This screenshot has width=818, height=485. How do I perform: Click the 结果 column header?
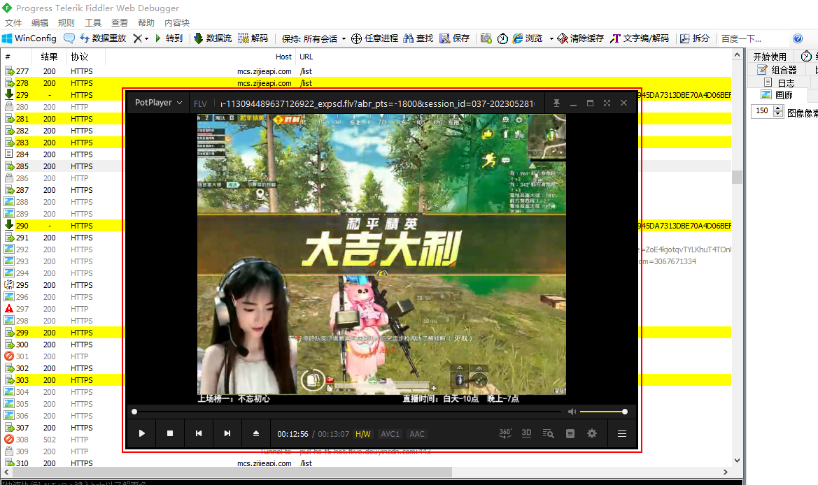pos(50,57)
